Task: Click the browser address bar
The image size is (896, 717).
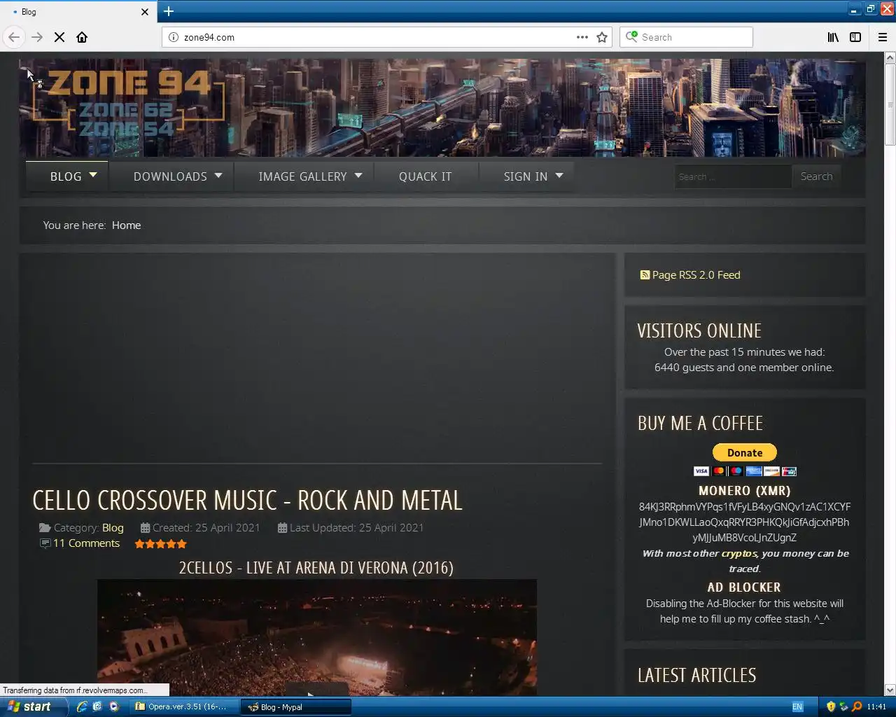Action: [378, 37]
